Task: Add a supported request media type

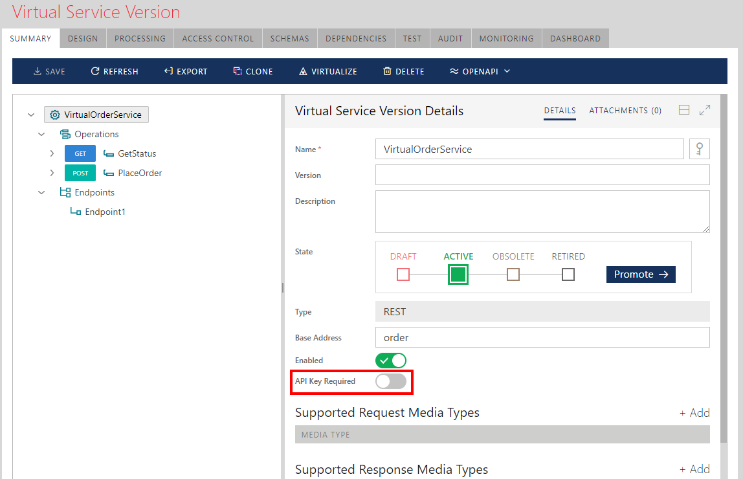Action: (694, 413)
